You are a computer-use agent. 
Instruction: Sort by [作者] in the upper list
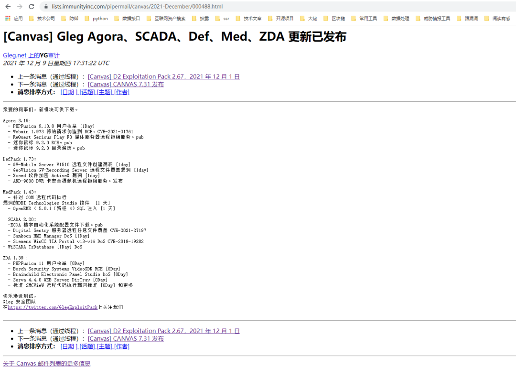point(122,92)
